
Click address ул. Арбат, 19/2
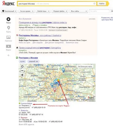[x=24, y=112]
